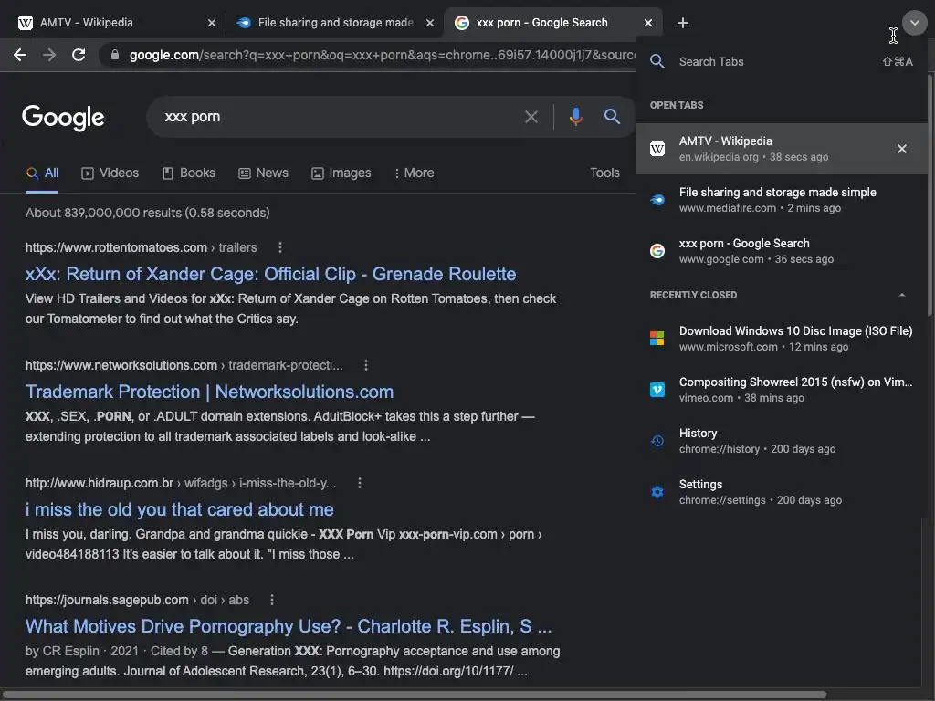Viewport: 935px width, 701px height.
Task: Click the Search Tabs dropdown arrow button
Action: [x=914, y=23]
